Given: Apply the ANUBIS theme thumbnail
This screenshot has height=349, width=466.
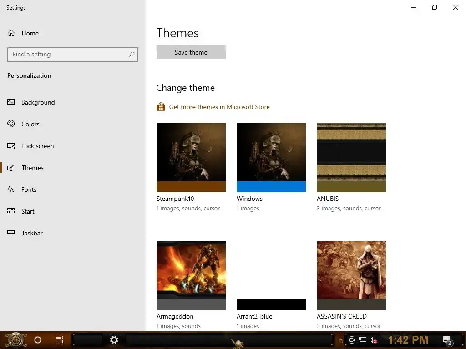Looking at the screenshot, I should point(351,158).
